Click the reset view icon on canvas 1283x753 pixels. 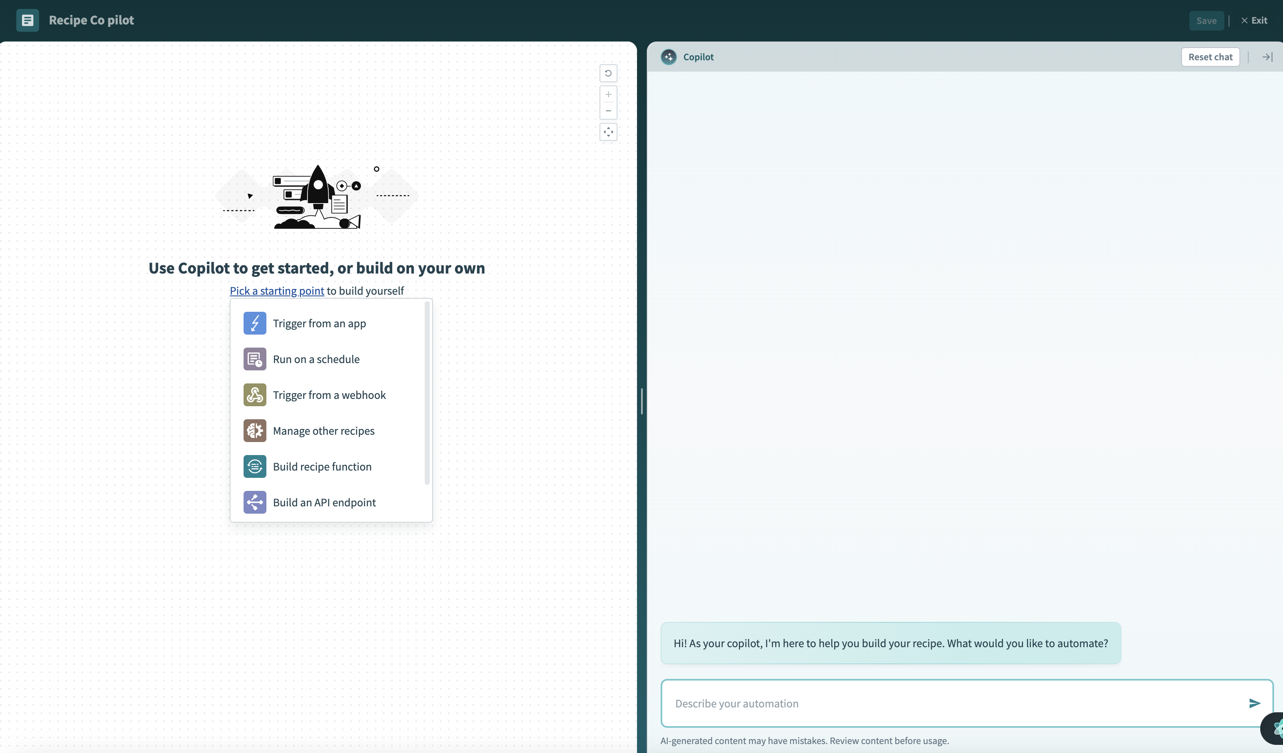tap(609, 73)
